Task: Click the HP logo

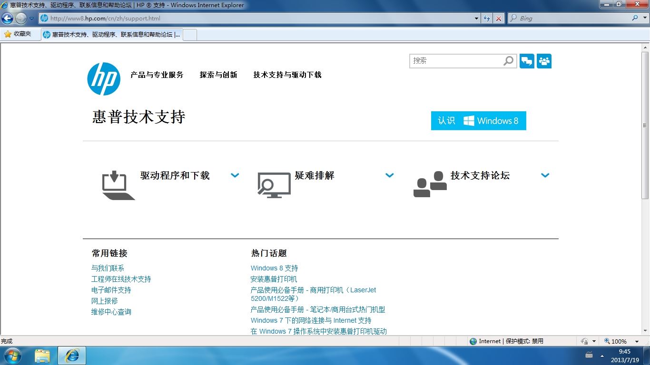Action: click(x=104, y=79)
